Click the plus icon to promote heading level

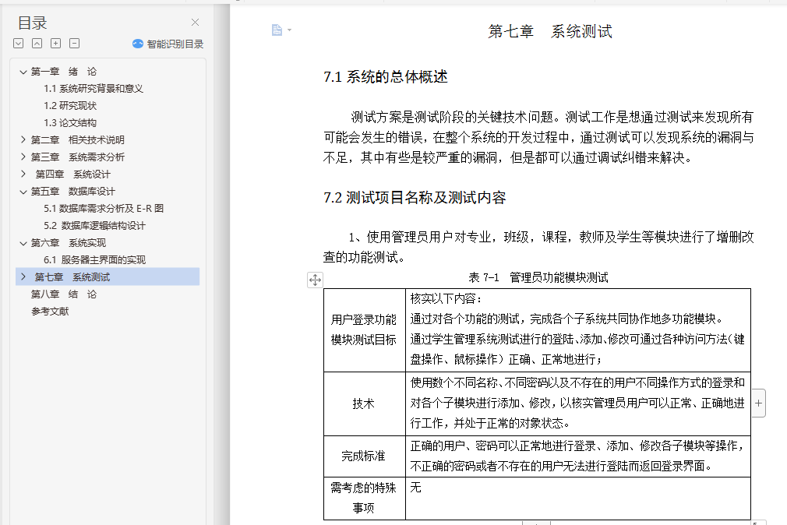[x=55, y=44]
